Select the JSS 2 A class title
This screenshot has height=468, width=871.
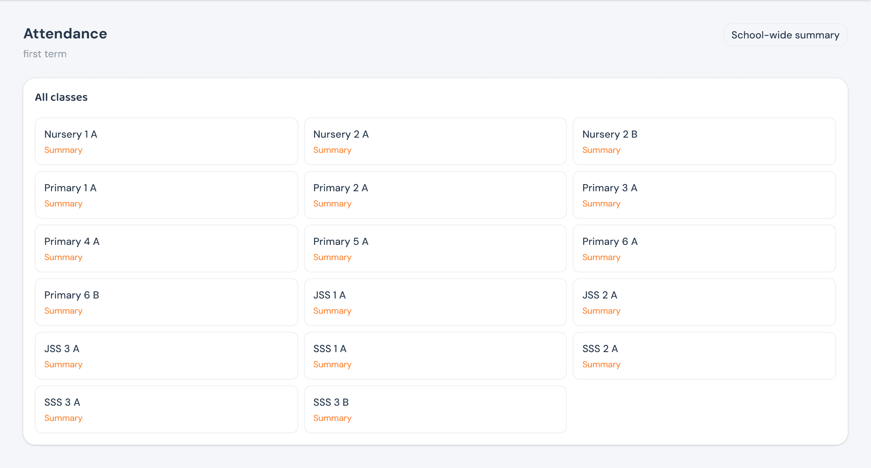[600, 295]
